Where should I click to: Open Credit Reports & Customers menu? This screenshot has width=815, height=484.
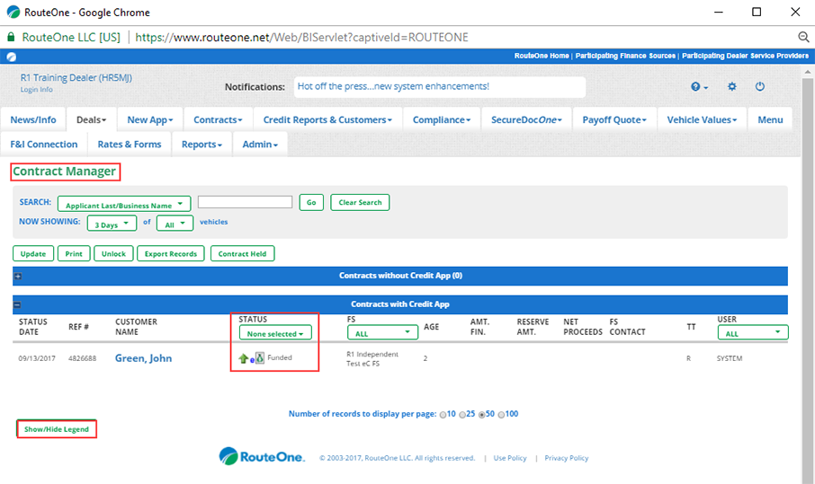(x=328, y=119)
